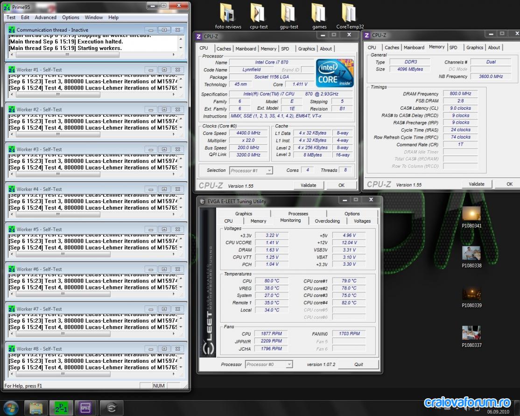Open the CoreTemp32 desktop folder
This screenshot has height=416, width=520.
tap(350, 16)
